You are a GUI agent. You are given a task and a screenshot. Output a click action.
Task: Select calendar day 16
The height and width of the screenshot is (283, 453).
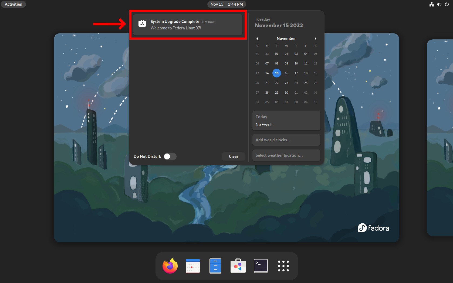click(286, 73)
